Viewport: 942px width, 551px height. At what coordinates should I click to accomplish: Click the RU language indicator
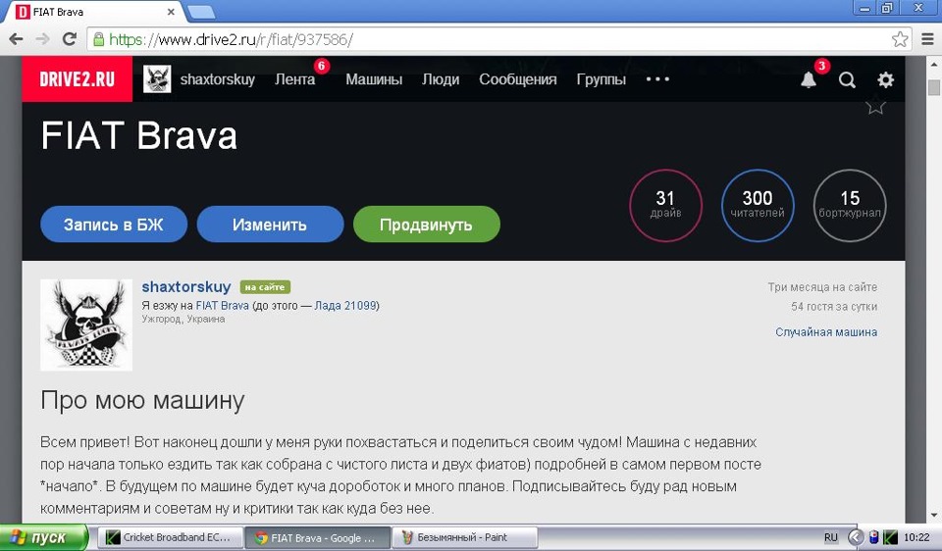[830, 537]
